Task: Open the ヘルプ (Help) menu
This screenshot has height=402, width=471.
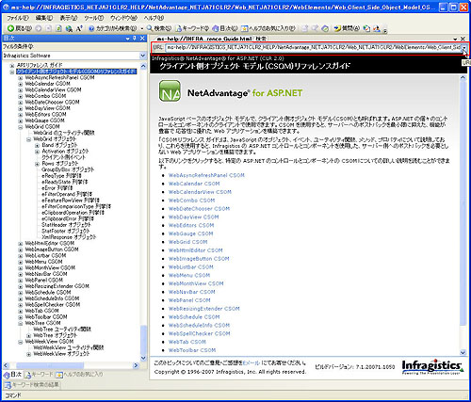Action: pos(154,18)
